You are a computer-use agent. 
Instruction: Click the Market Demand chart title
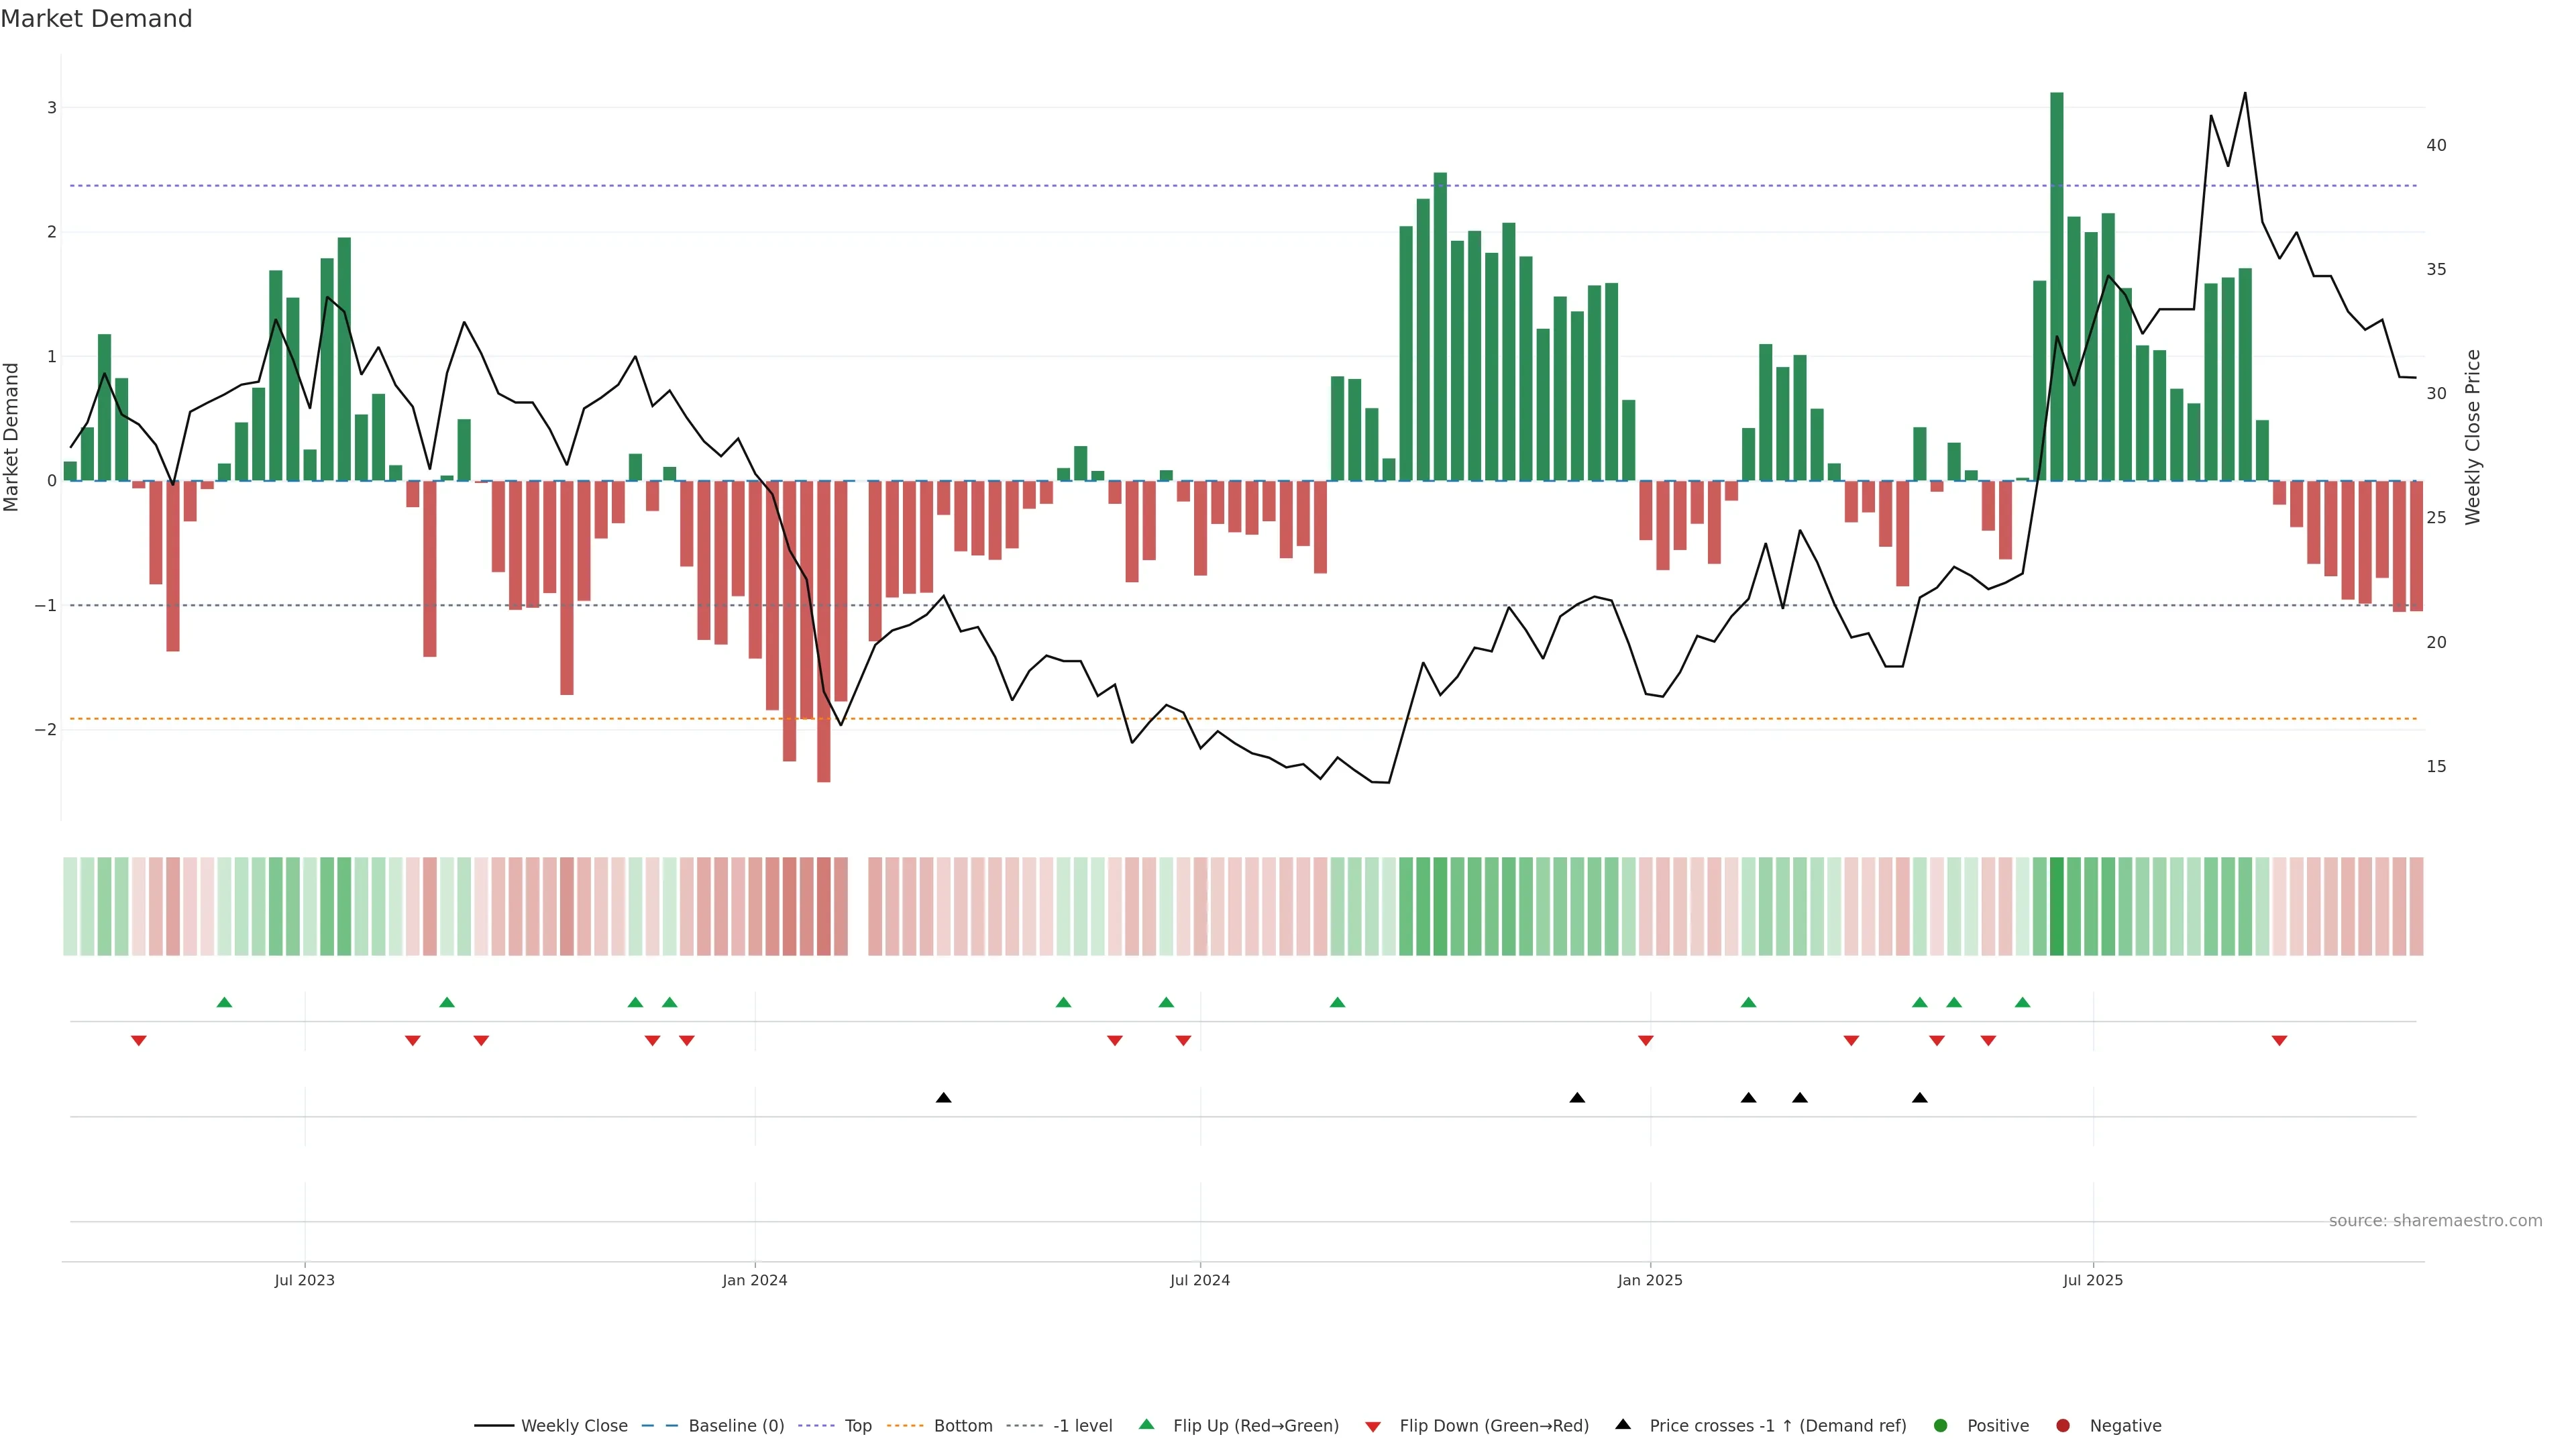(x=96, y=19)
